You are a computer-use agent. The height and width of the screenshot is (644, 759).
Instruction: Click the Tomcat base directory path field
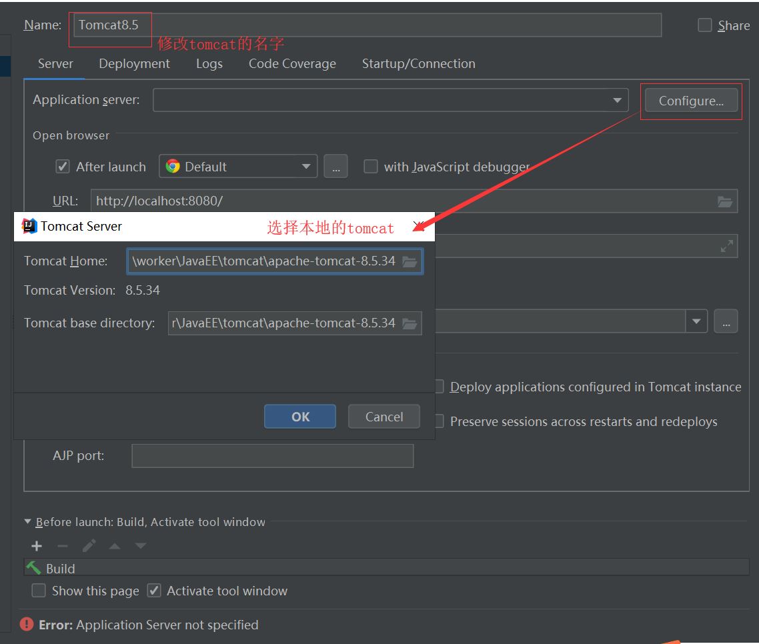click(x=295, y=323)
